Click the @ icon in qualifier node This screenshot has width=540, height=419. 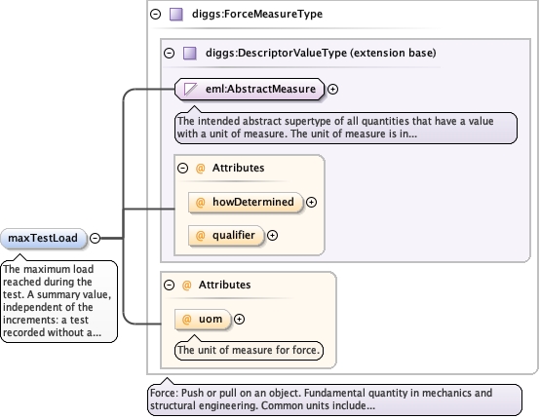pos(200,236)
